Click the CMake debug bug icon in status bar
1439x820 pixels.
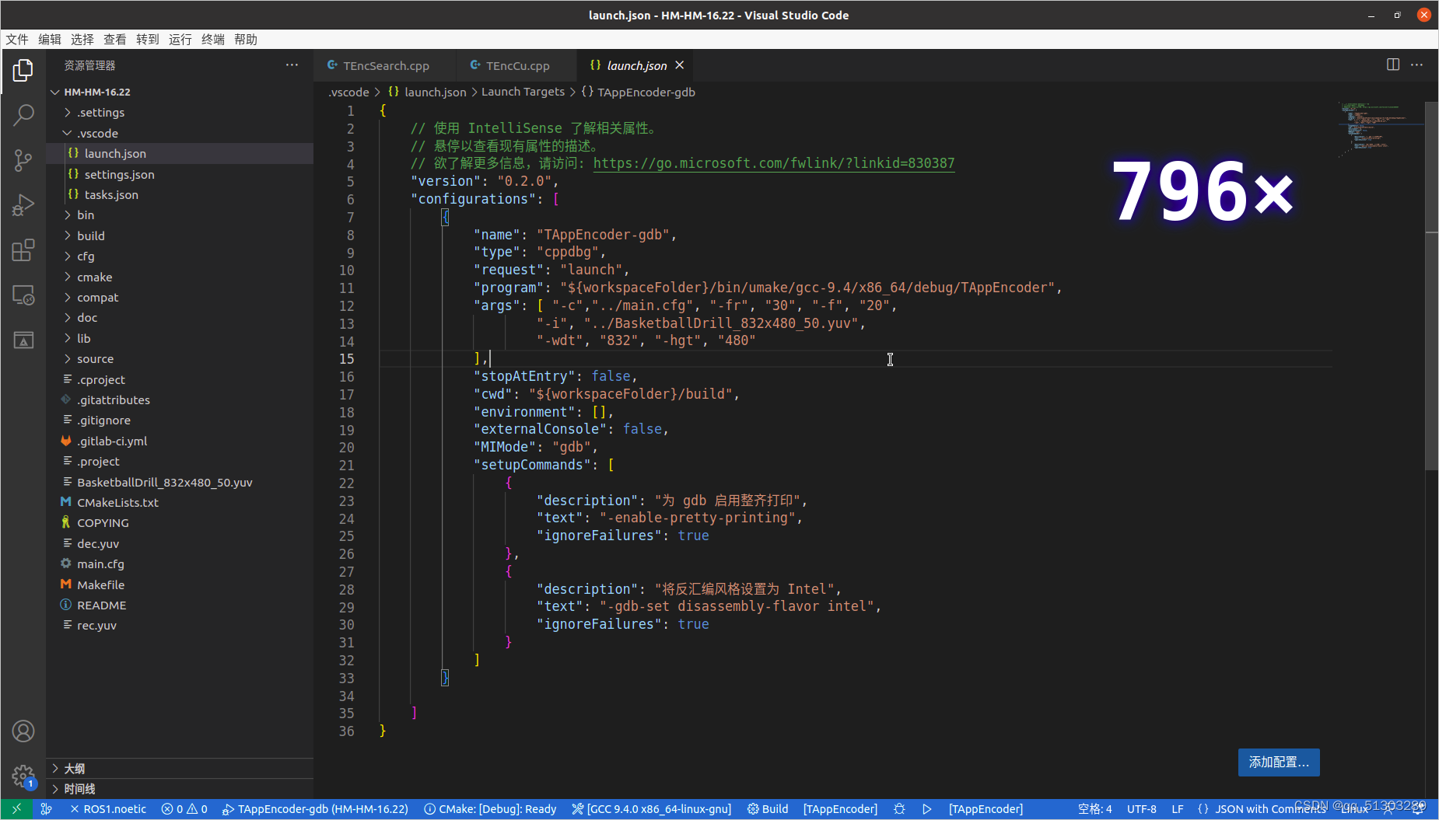click(x=899, y=809)
